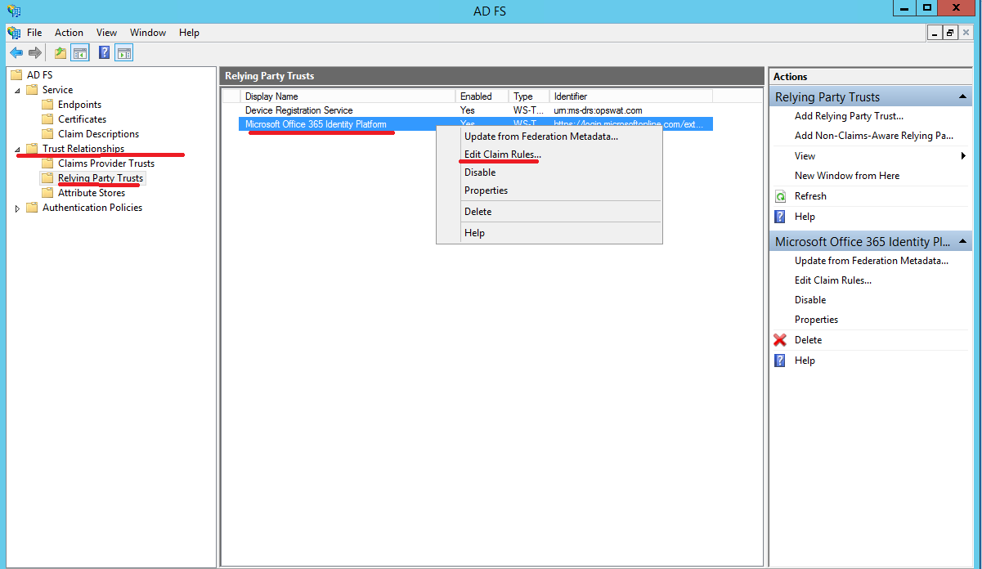This screenshot has height=569, width=982.
Task: Click the Attribute Stores folder icon
Action: [x=47, y=193]
